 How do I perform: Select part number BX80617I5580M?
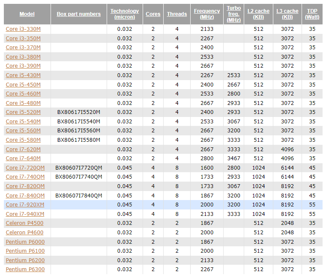[78, 140]
